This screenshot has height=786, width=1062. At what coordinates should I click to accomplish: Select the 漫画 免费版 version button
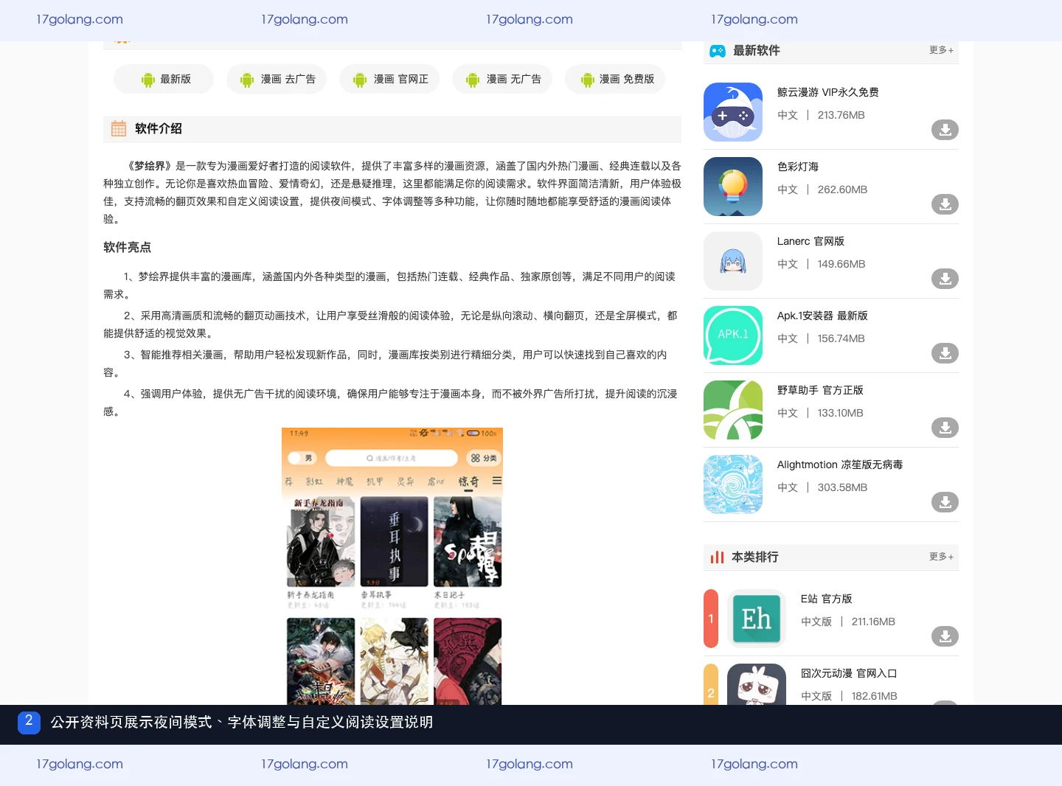tap(615, 79)
